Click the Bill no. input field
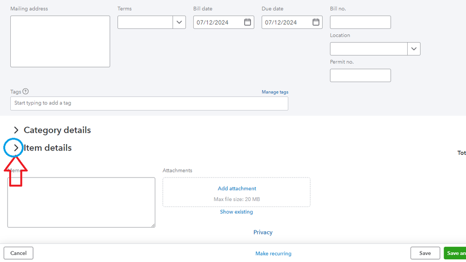466x262 pixels. pos(360,22)
